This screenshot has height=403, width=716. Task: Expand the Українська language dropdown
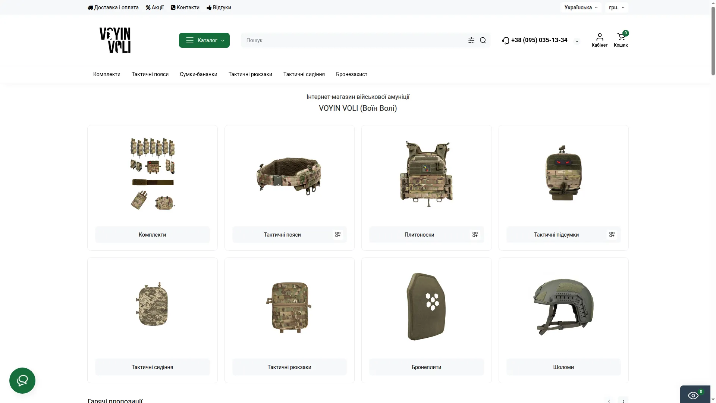(581, 7)
